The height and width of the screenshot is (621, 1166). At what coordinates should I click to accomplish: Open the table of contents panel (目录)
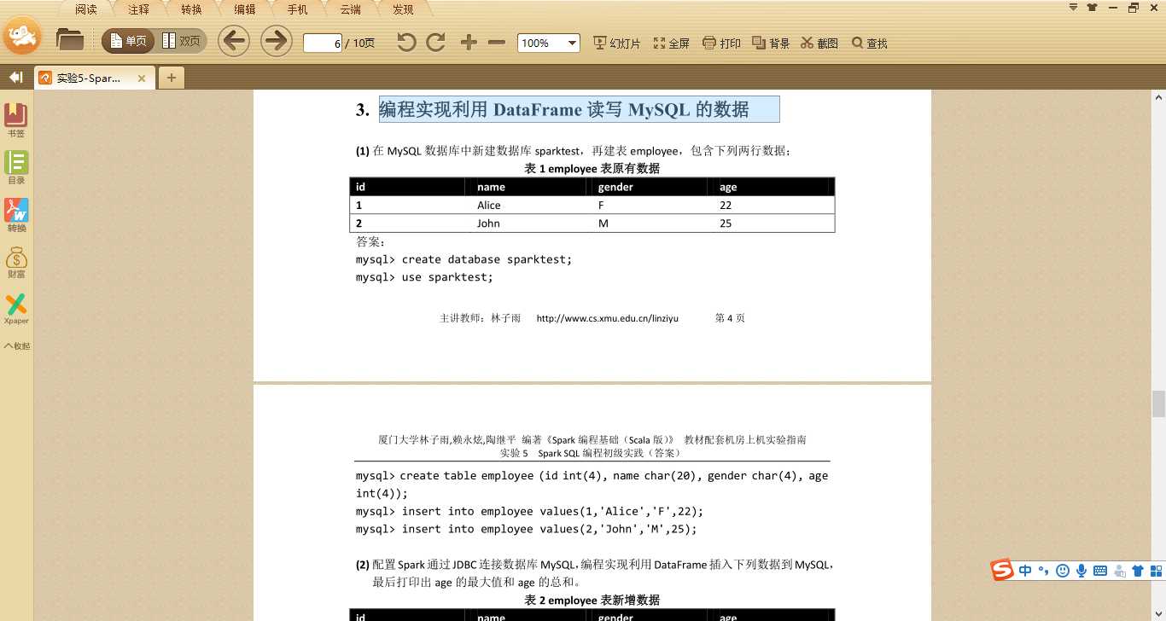point(16,167)
